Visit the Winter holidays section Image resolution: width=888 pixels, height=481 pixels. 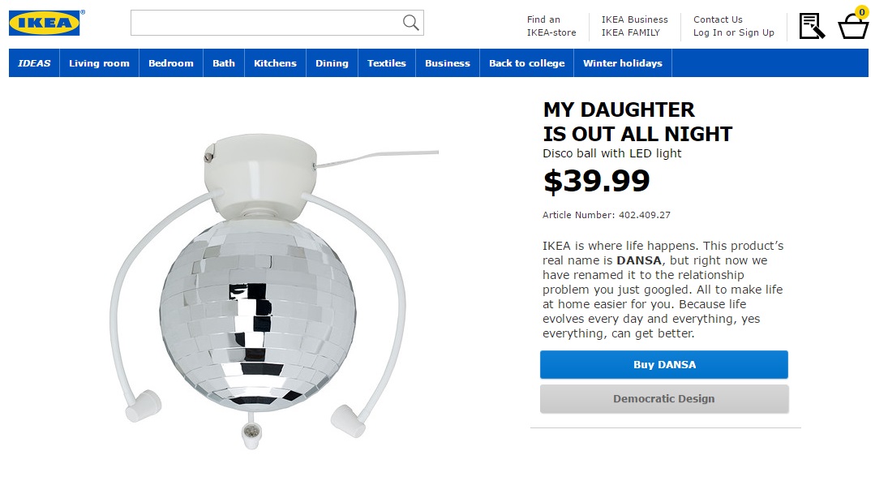point(622,63)
